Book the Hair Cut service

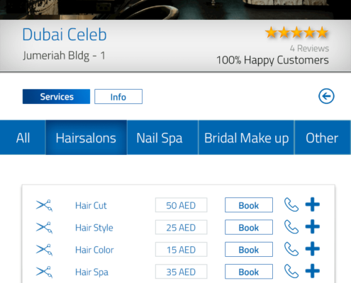[x=249, y=205]
